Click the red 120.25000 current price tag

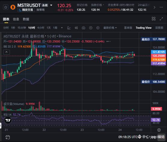click(159, 56)
